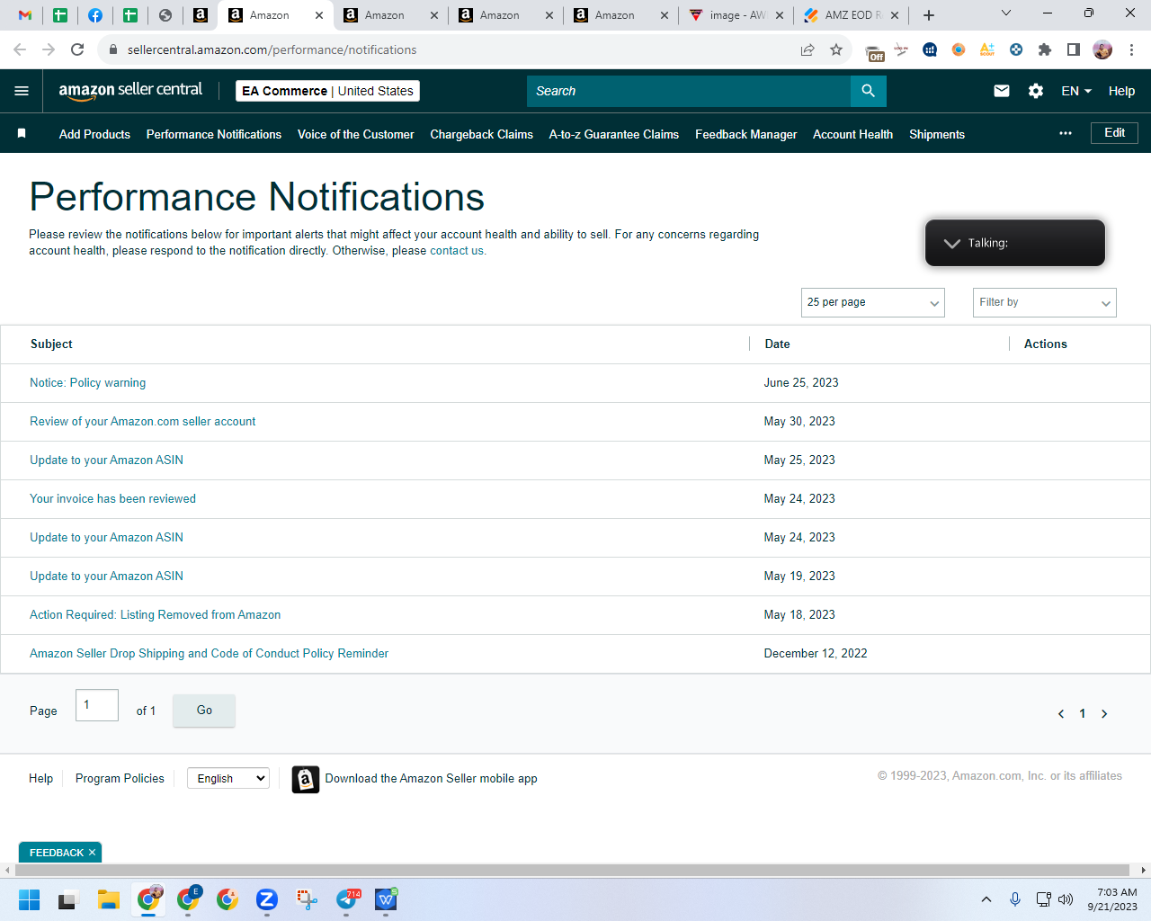1151x921 pixels.
Task: Open Your invoice has been reviewed notification
Action: click(x=112, y=499)
